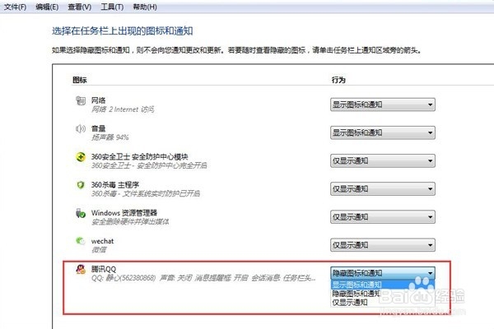Click the 安全删除硬件并弹出媒体 description
This screenshot has height=329, width=494.
[x=130, y=221]
